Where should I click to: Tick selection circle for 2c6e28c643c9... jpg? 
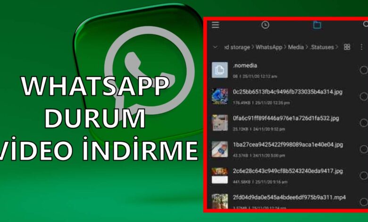tap(364, 176)
